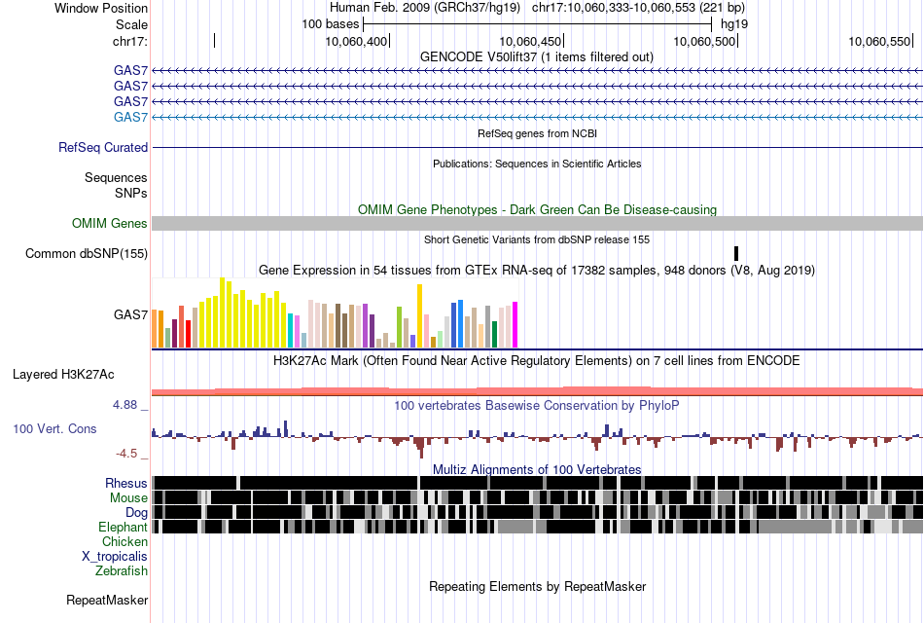
Task: Click the GAS7 label beside GTEx chart
Action: coord(131,314)
